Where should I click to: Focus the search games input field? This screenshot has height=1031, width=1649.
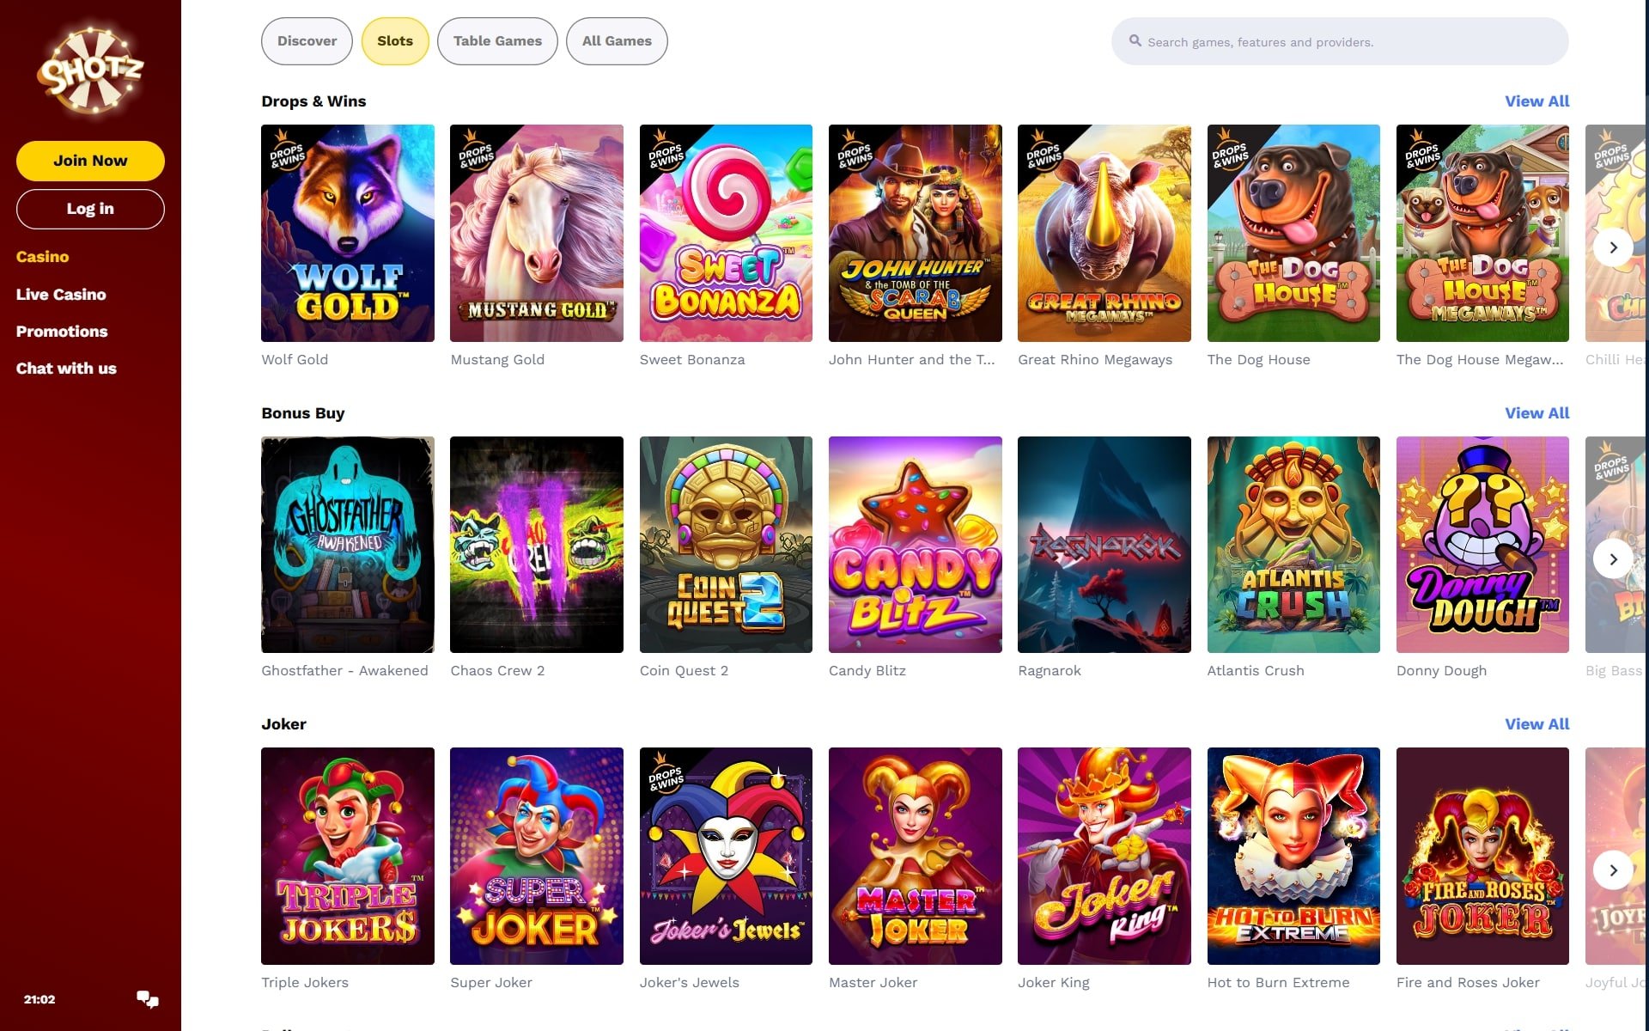[x=1340, y=41]
